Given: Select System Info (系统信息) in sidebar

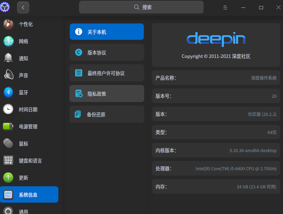Looking at the screenshot, I should [29, 194].
